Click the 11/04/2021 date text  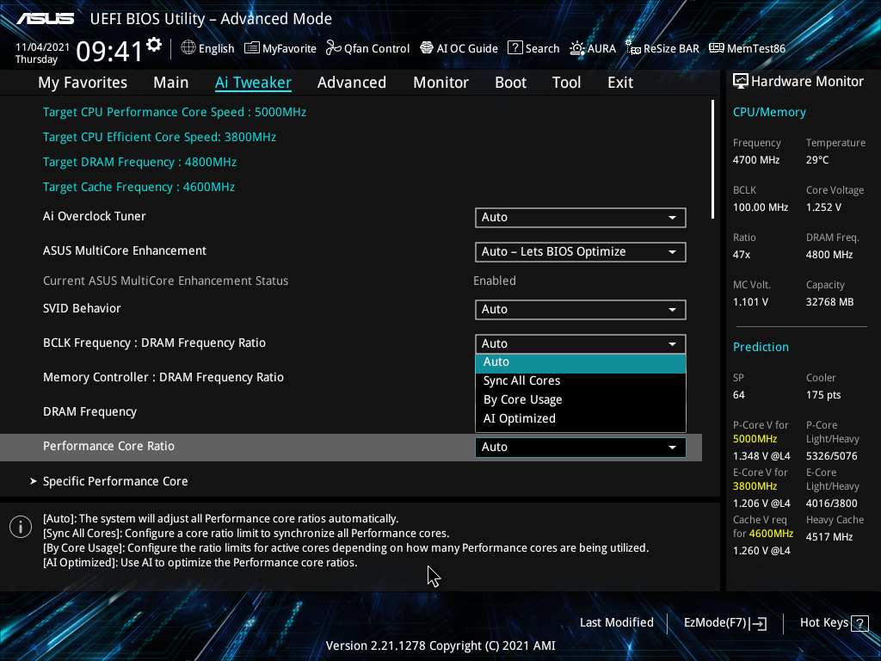(42, 47)
